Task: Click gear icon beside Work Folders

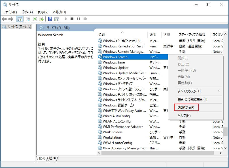Action: [x=100, y=132]
